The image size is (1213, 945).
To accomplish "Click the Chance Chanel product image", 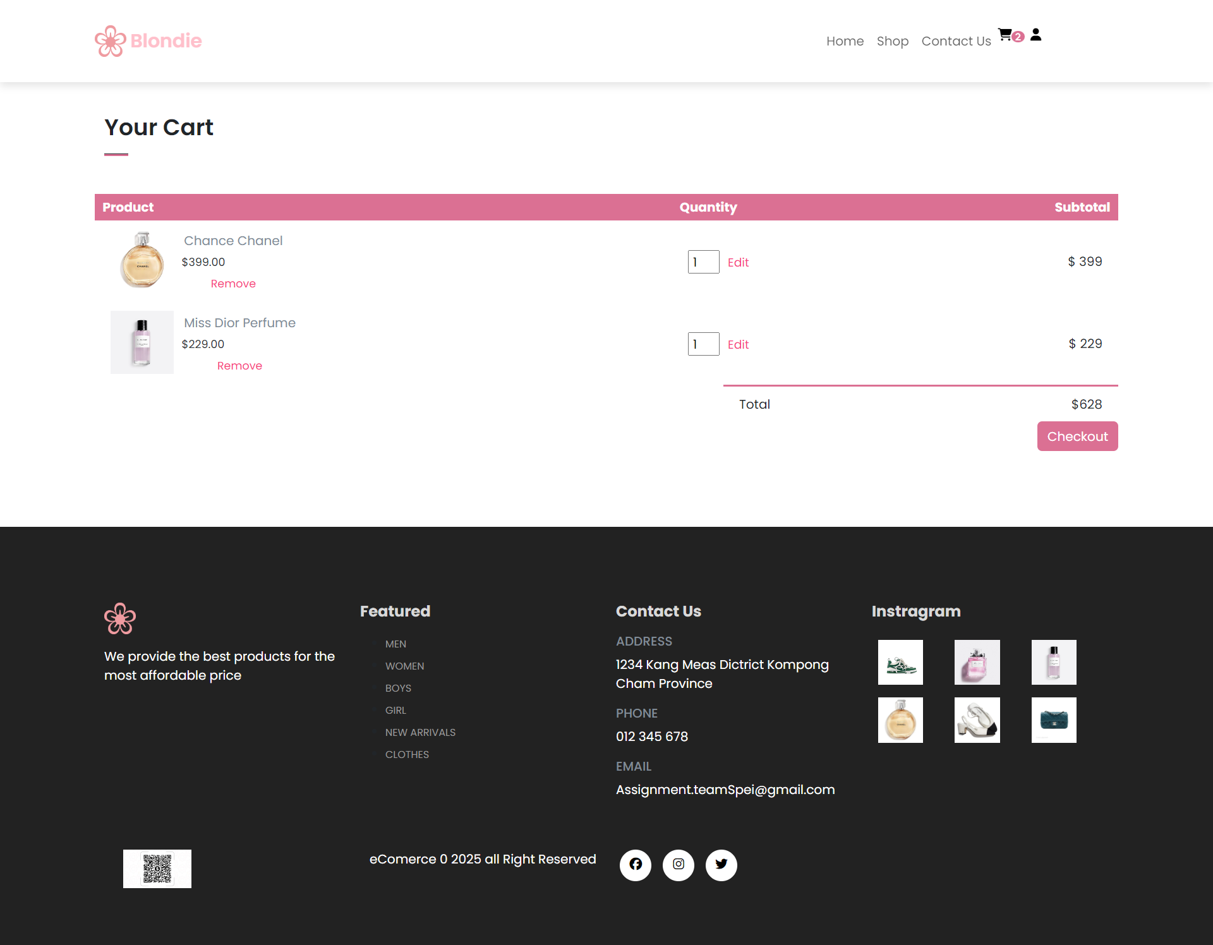I will point(142,260).
